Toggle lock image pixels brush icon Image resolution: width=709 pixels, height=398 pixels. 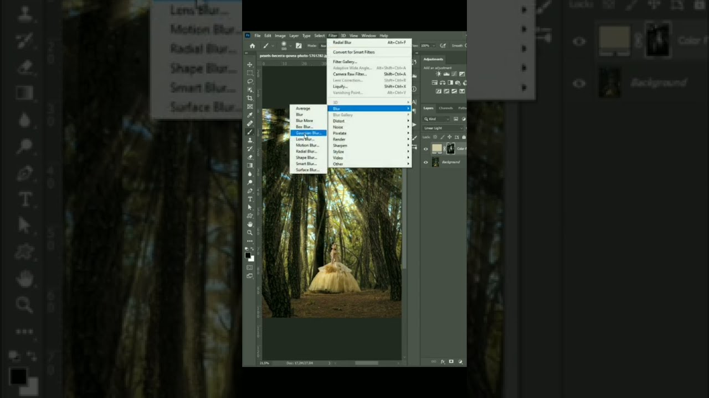click(x=443, y=137)
